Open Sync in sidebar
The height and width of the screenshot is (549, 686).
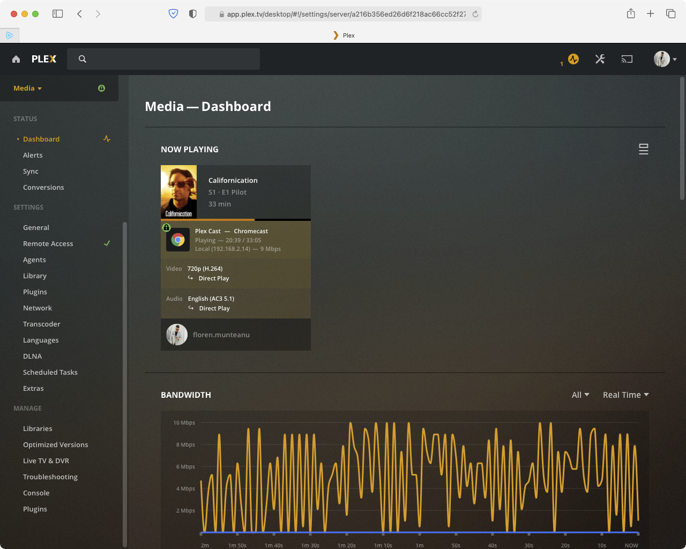31,171
